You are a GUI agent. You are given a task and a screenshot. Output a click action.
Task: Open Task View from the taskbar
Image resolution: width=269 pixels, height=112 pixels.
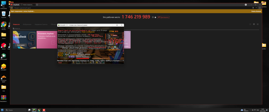[29, 110]
